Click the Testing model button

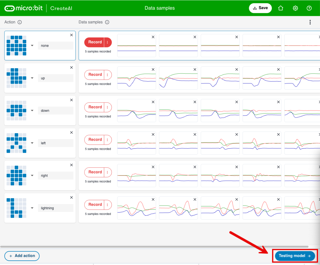point(295,256)
